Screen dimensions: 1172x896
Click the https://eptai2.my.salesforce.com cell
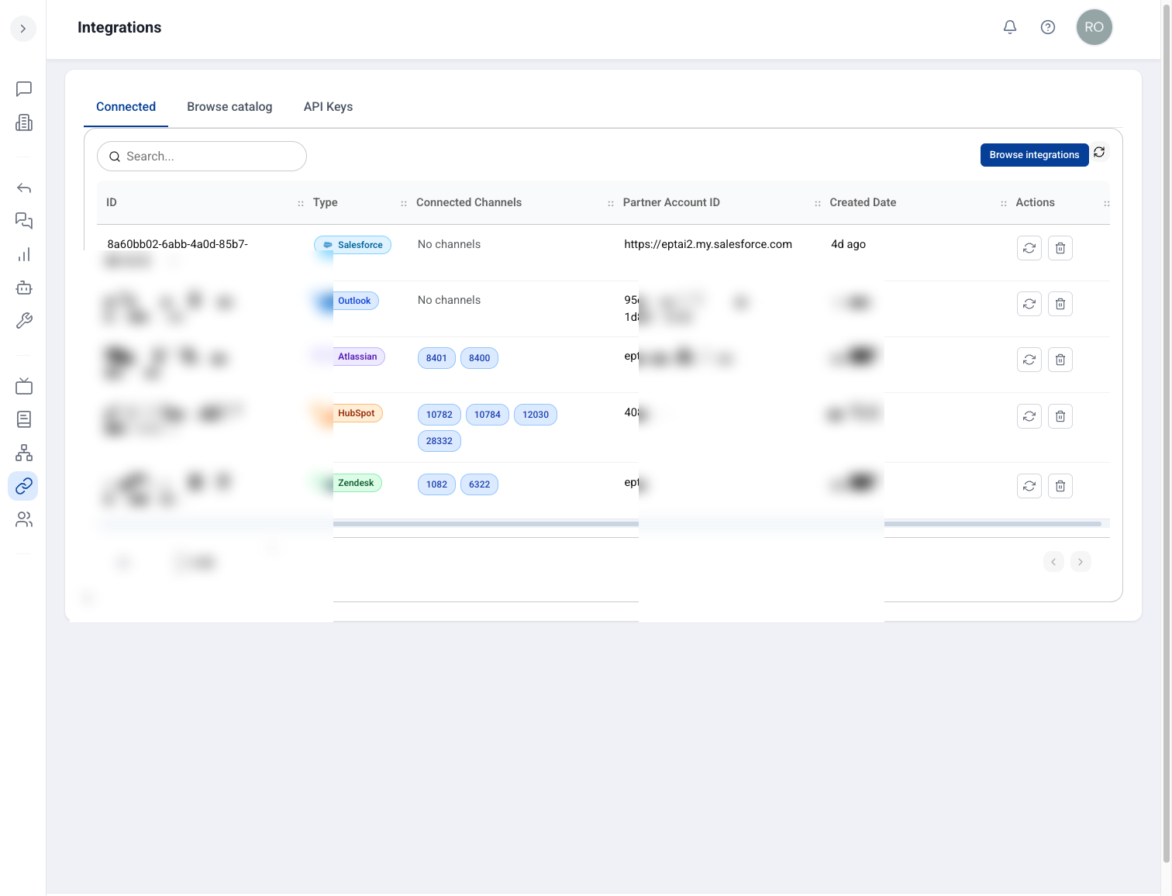(x=708, y=244)
